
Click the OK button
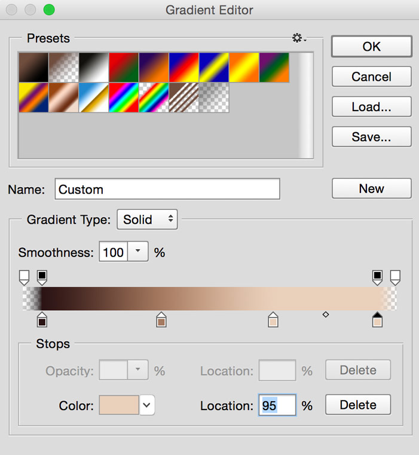(371, 47)
